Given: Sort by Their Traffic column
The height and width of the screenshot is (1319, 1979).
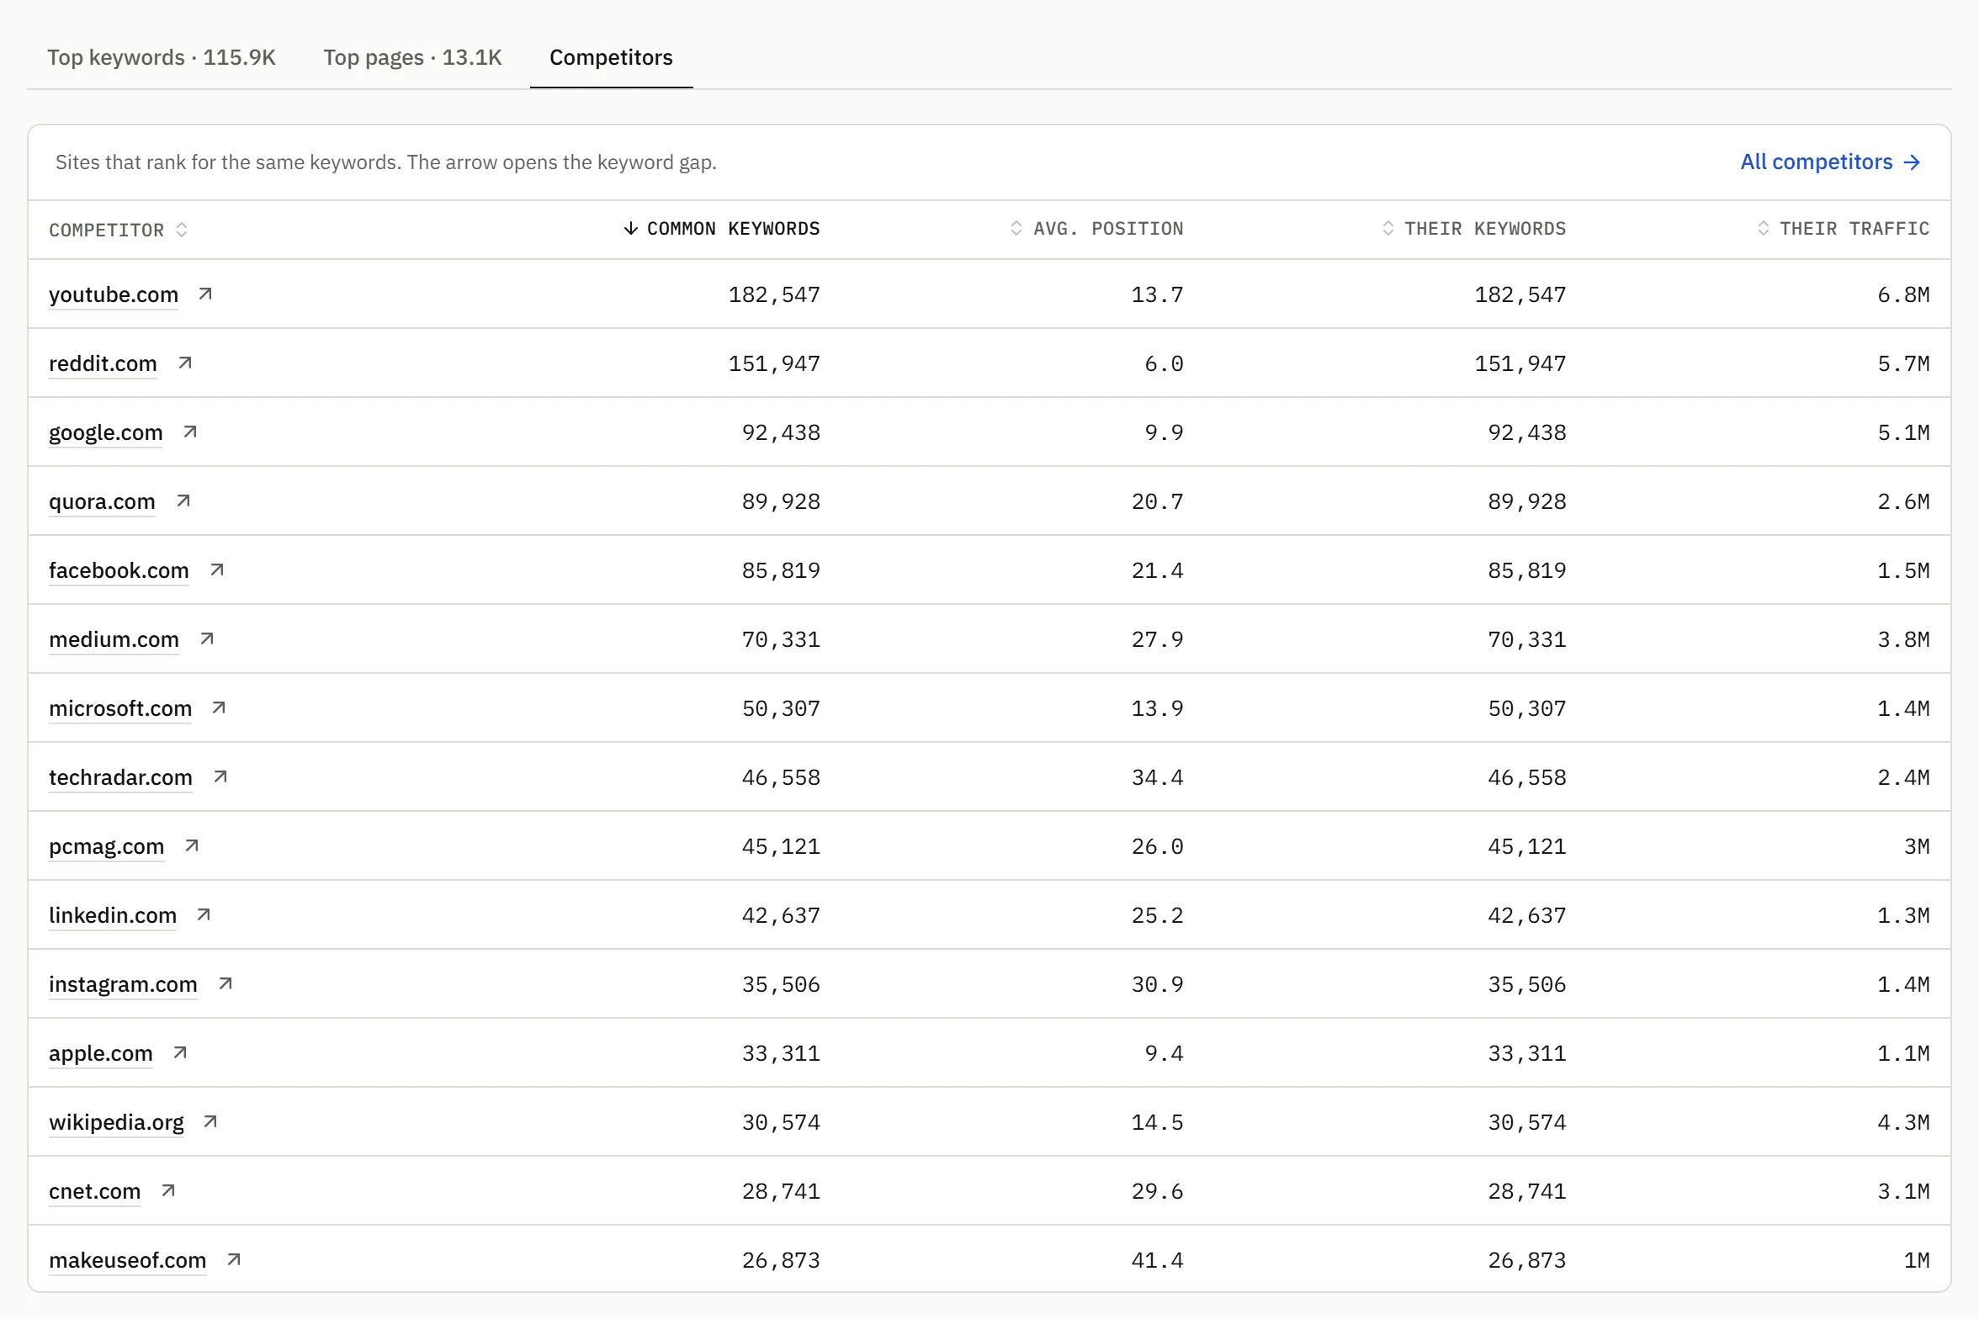Looking at the screenshot, I should point(1843,229).
